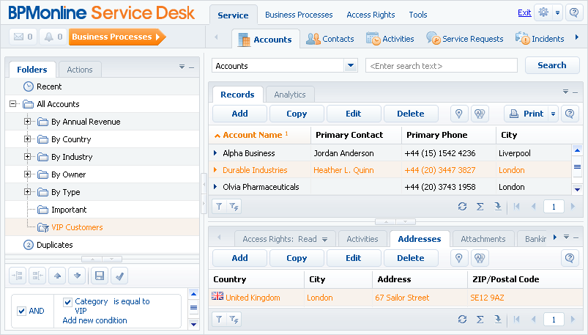Click Add new condition link
The height and width of the screenshot is (335, 588).
point(95,320)
